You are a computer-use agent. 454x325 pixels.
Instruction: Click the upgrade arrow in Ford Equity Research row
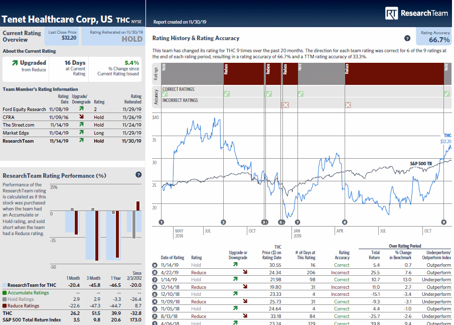click(81, 109)
